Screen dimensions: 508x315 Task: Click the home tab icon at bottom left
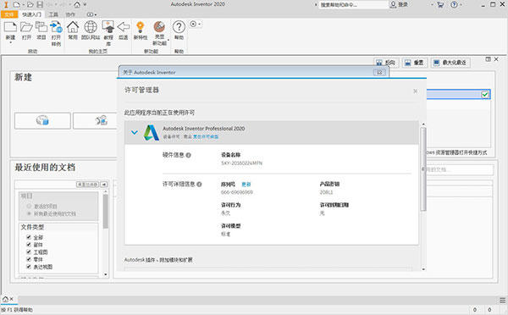tap(6, 299)
